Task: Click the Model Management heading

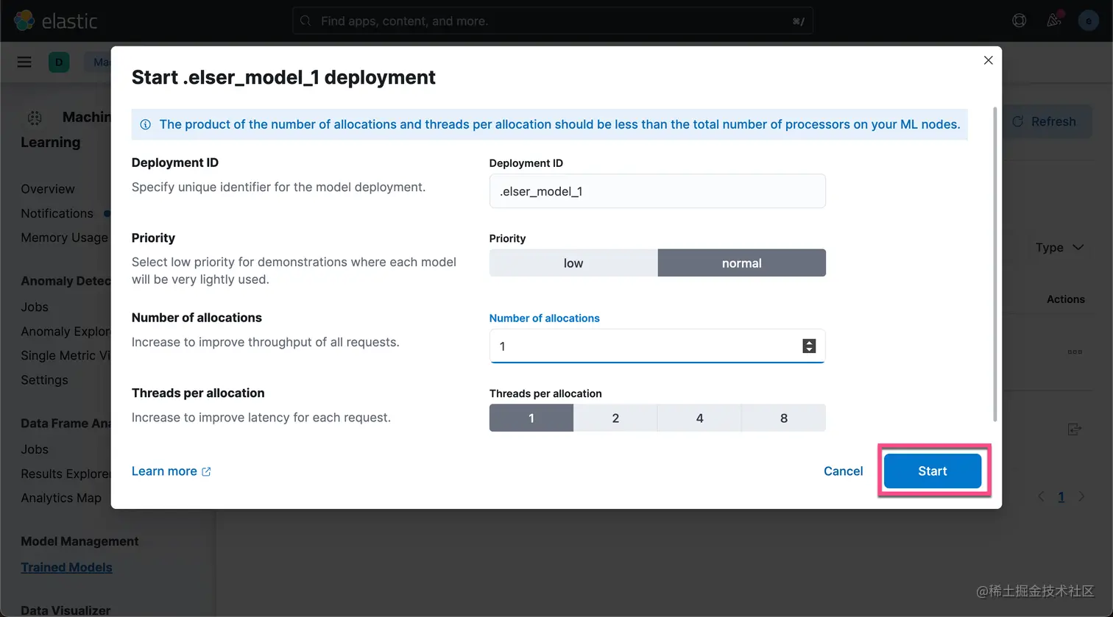Action: click(79, 541)
